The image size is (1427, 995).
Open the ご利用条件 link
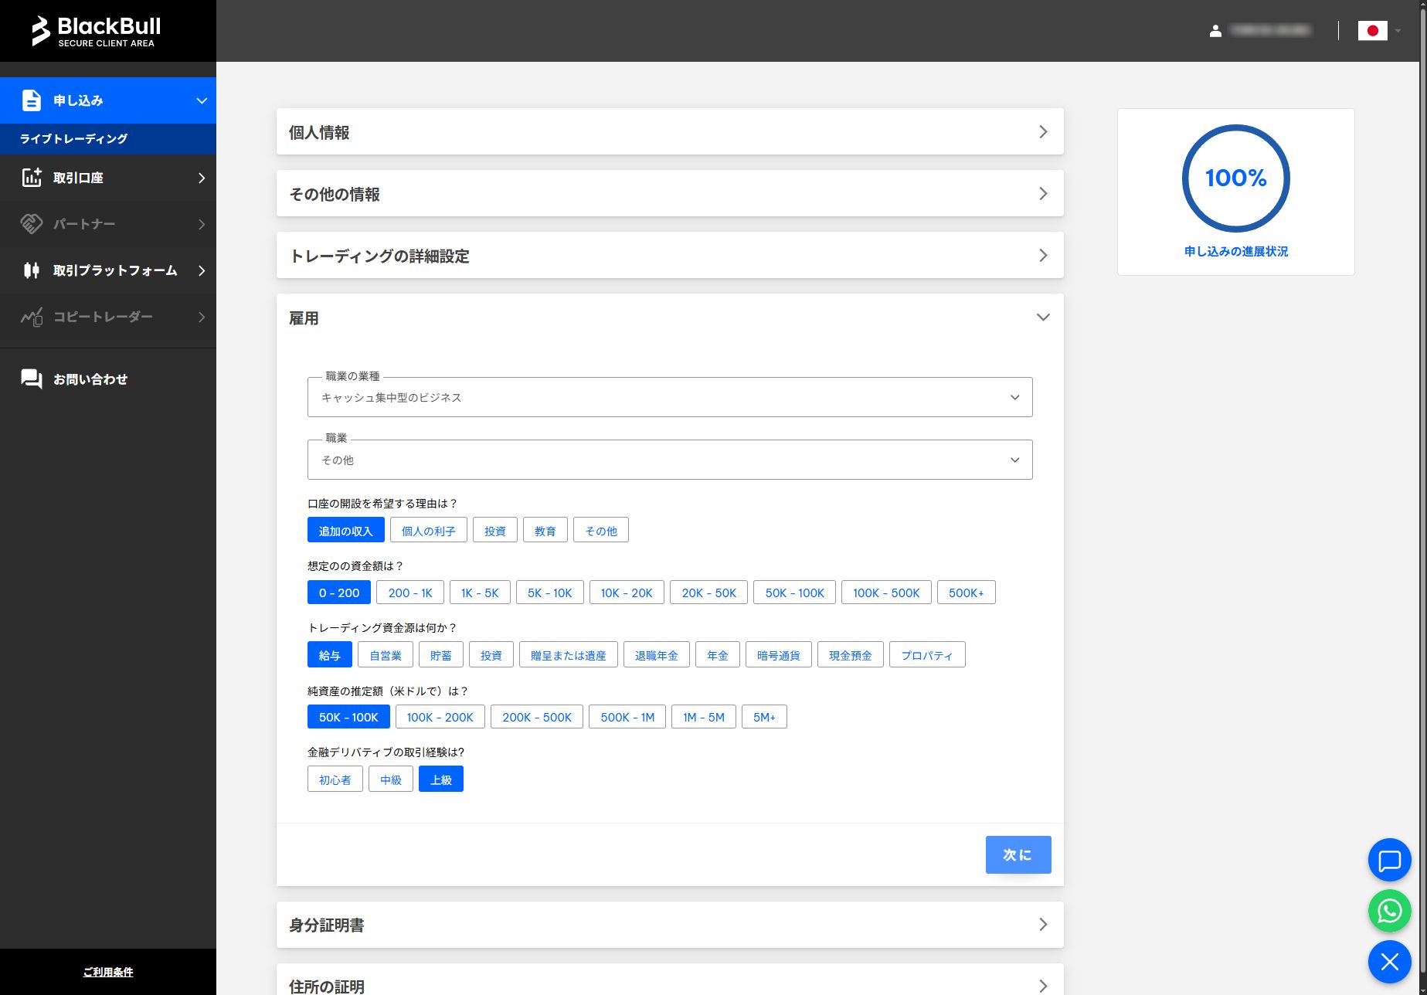(x=107, y=972)
